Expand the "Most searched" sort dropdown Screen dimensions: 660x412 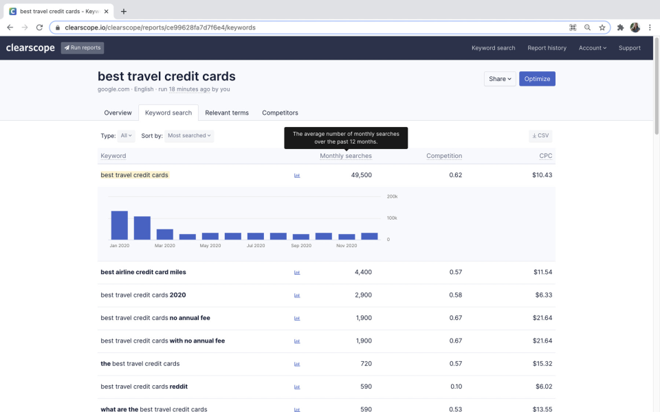tap(189, 135)
